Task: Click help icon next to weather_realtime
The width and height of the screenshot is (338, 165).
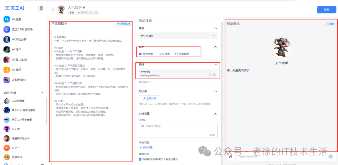Action: [158, 75]
